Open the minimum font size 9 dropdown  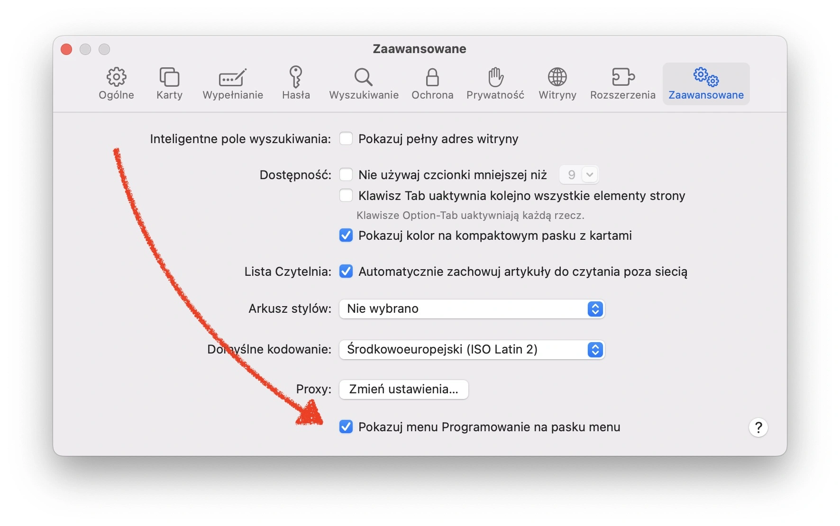(579, 175)
